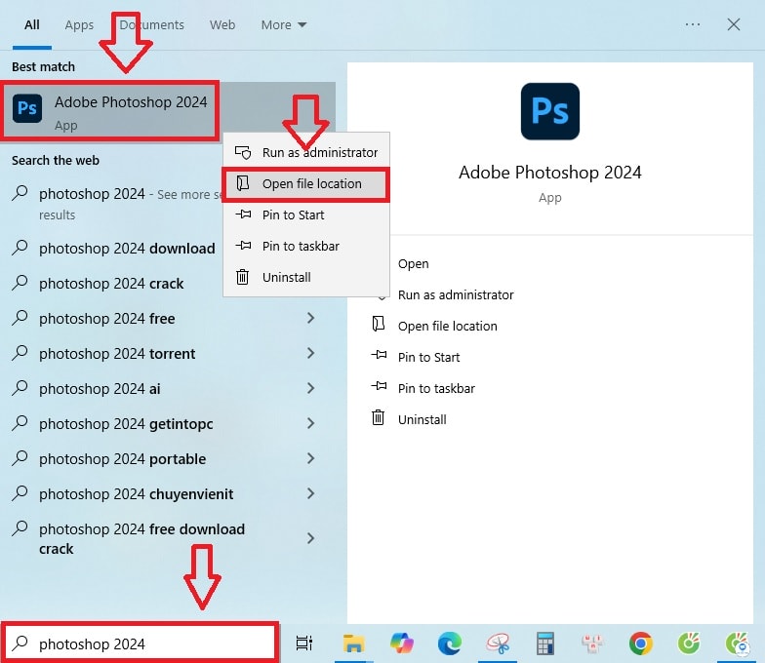Expand chevron for photoshop 2024 chuyenvienit

[310, 493]
